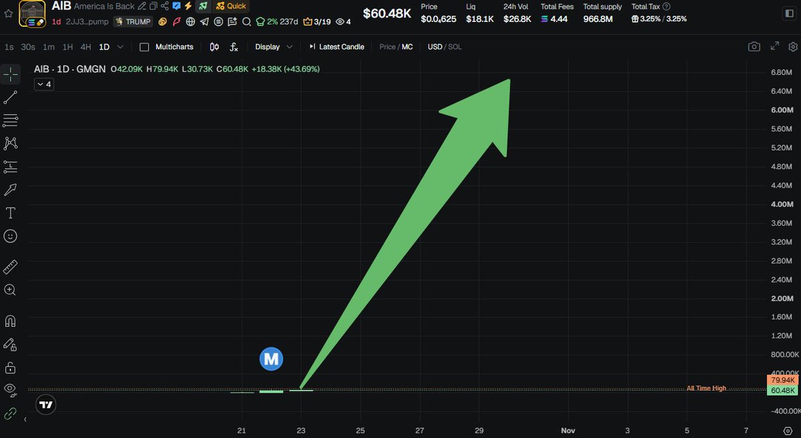The width and height of the screenshot is (801, 438).
Task: Click the pink feather icon
Action: point(176,21)
